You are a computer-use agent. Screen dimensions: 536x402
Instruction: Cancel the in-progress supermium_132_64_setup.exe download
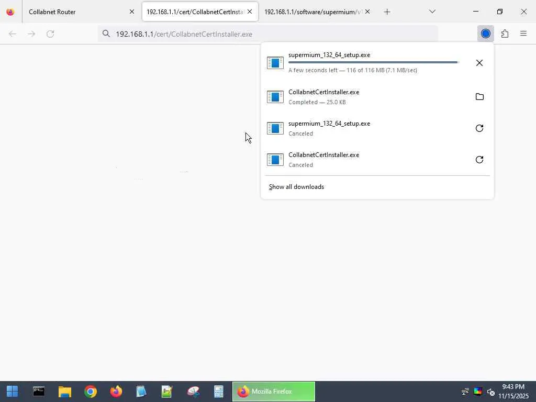pyautogui.click(x=479, y=63)
